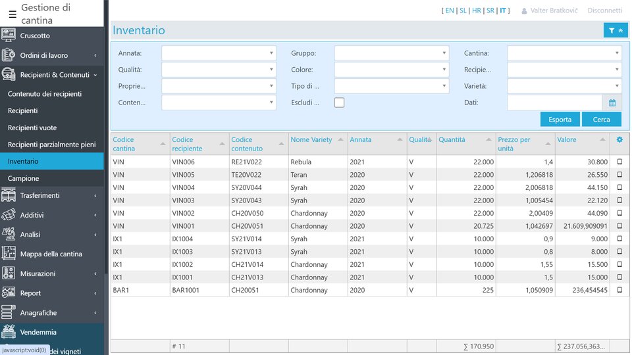This screenshot has height=355, width=632.
Task: Click the table settings gear icon
Action: 619,139
